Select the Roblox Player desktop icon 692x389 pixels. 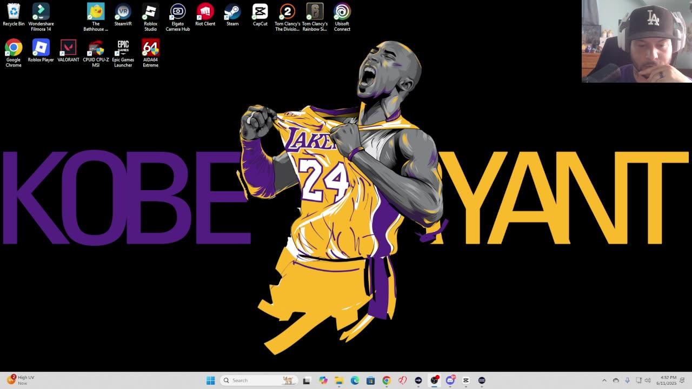(x=41, y=51)
